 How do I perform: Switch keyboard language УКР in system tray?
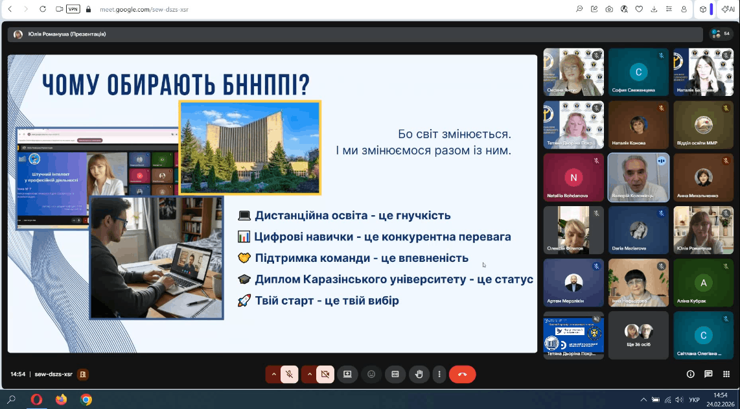(694, 400)
